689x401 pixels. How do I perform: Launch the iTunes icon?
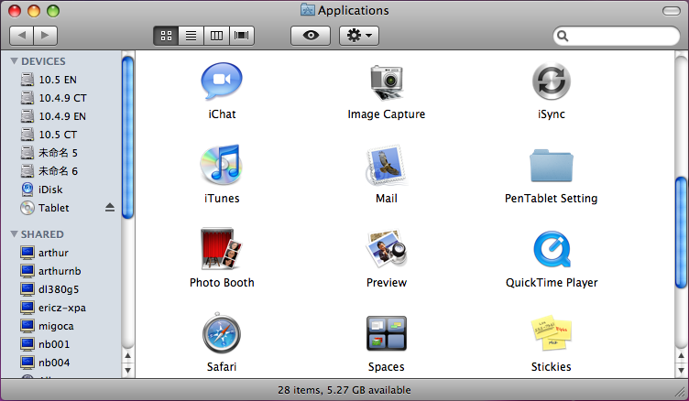(x=221, y=165)
